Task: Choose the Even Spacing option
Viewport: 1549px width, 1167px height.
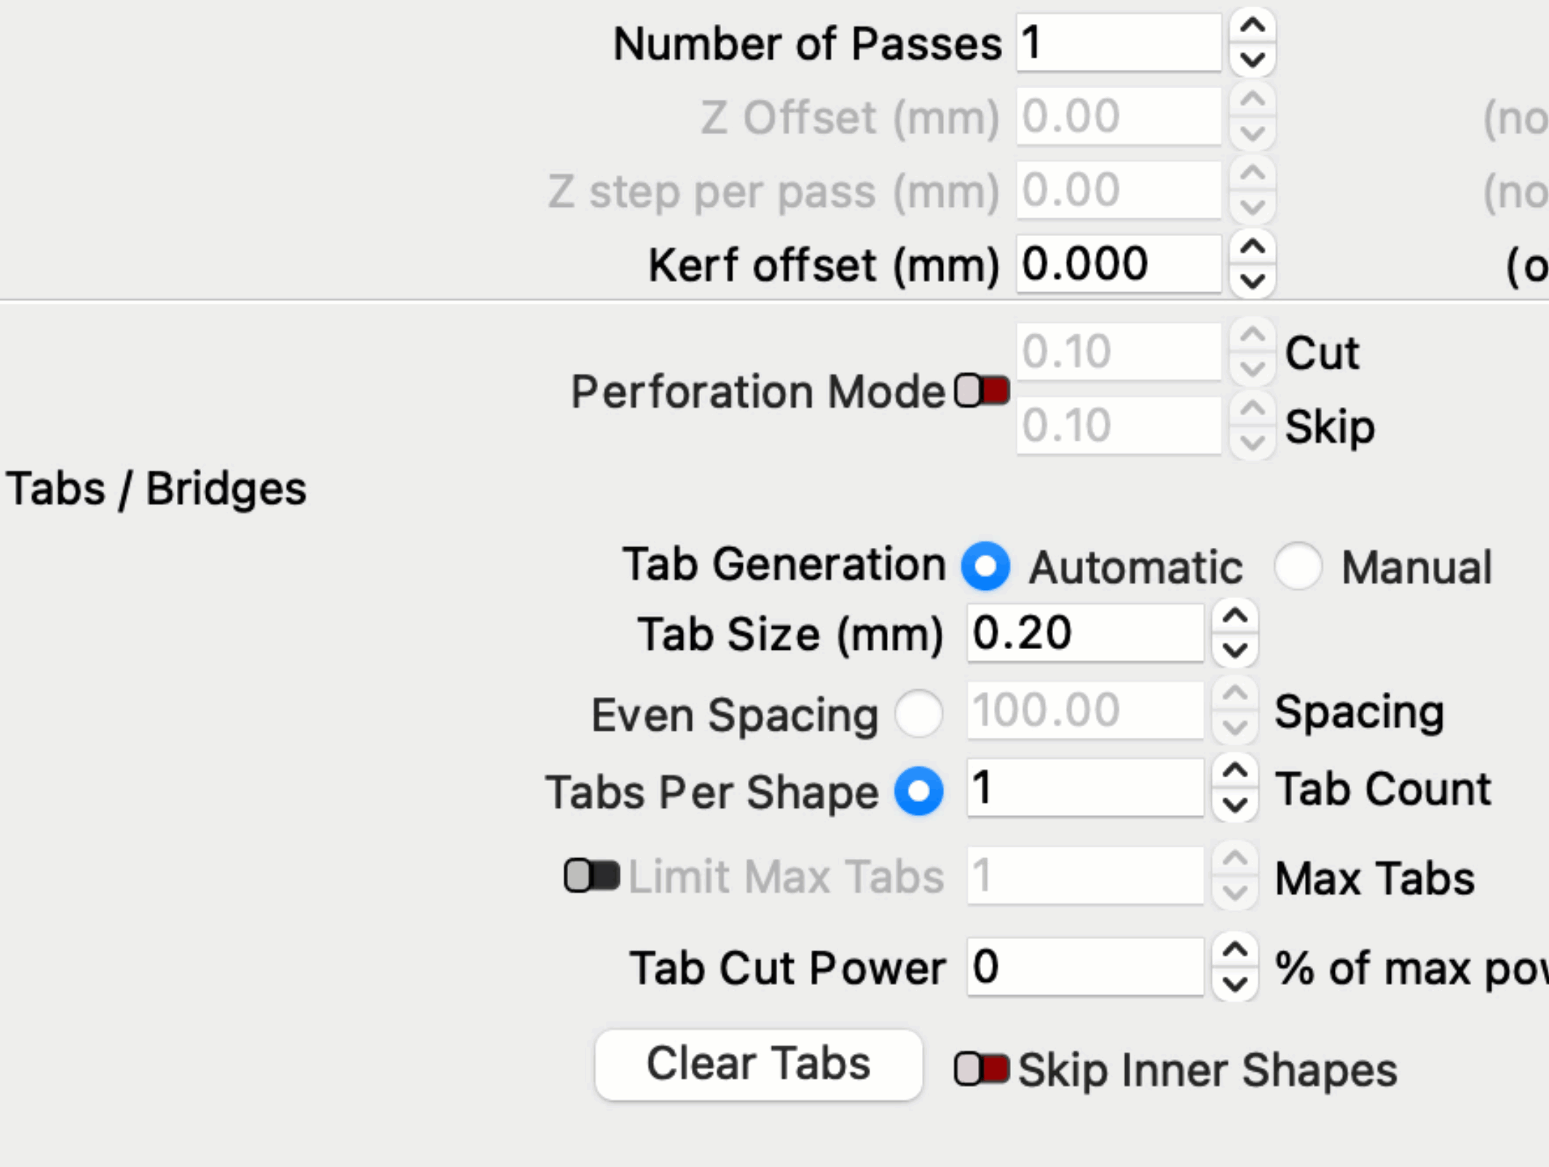Action: tap(919, 714)
